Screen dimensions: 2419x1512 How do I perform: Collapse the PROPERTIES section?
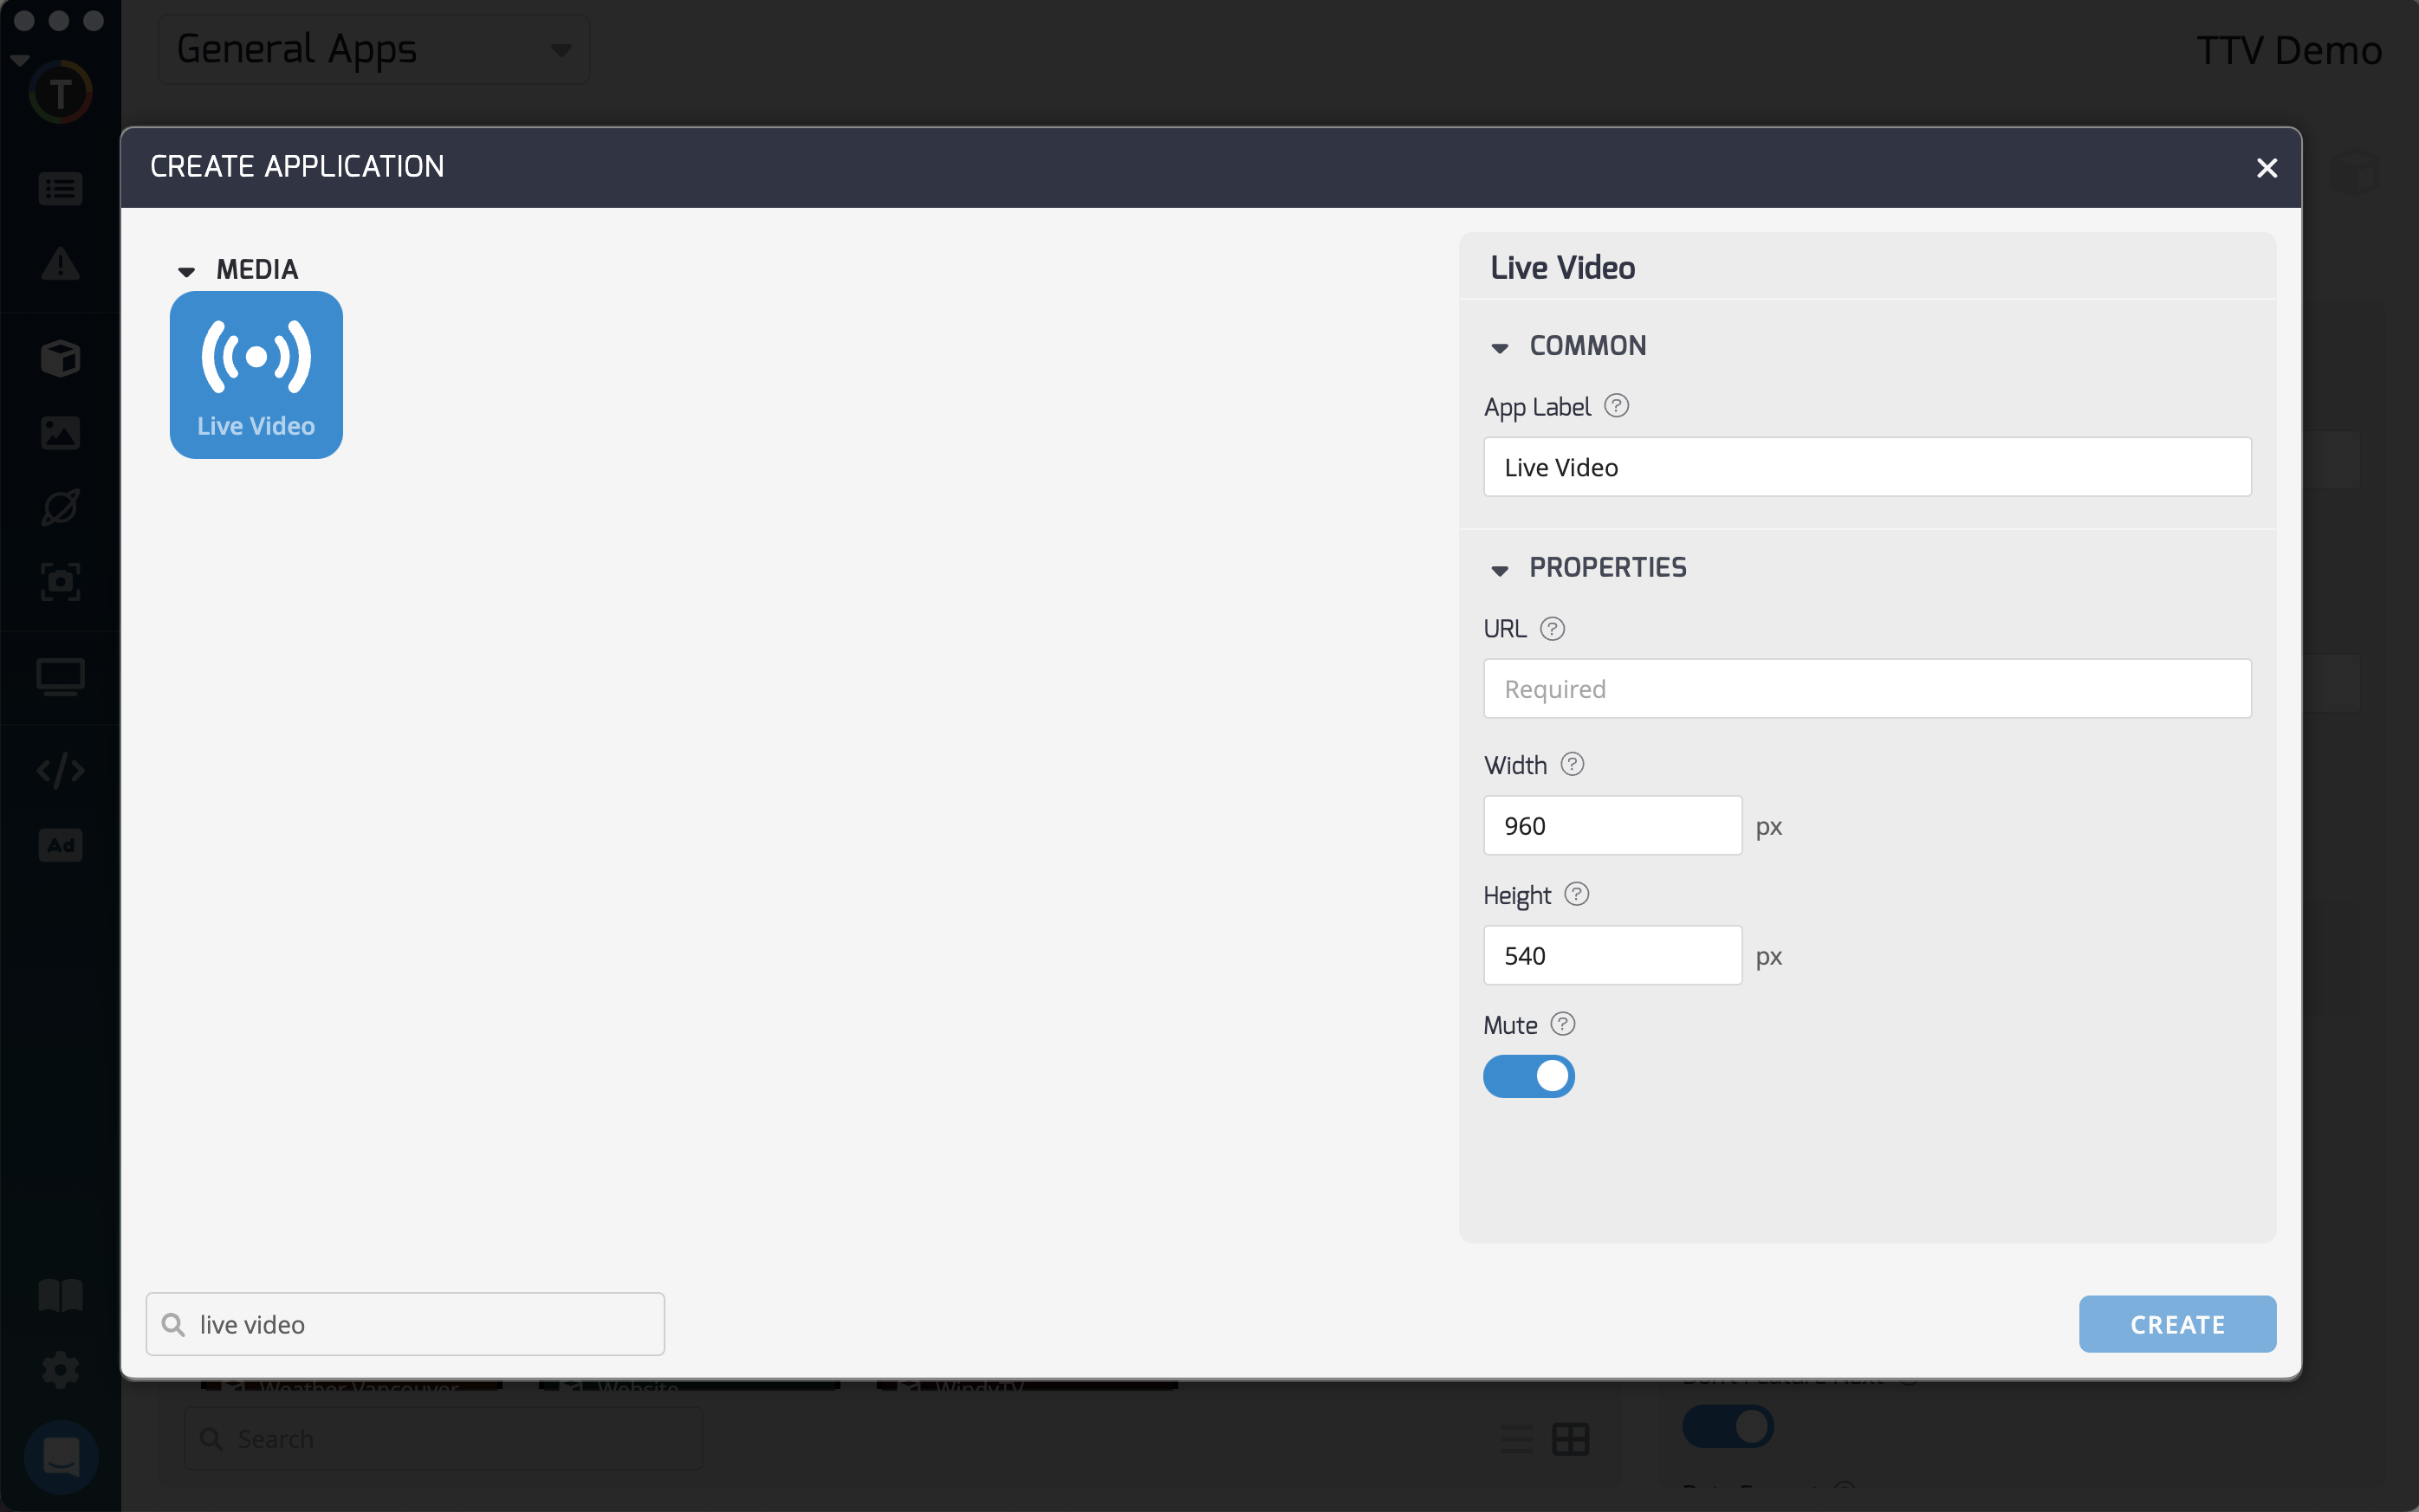pyautogui.click(x=1500, y=569)
